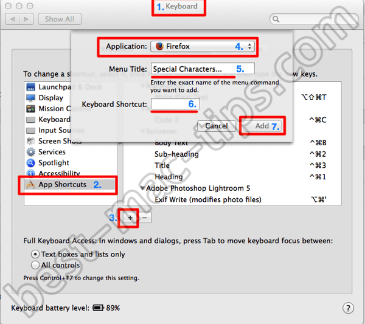Click the Menu Title text field

point(203,69)
